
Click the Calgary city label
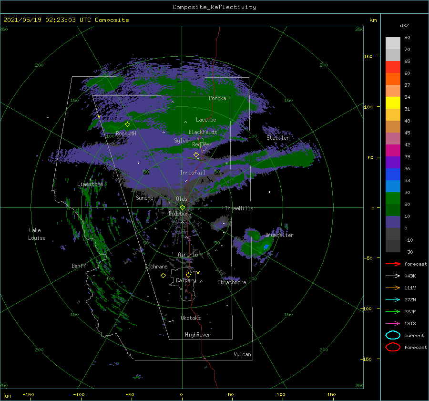(186, 280)
